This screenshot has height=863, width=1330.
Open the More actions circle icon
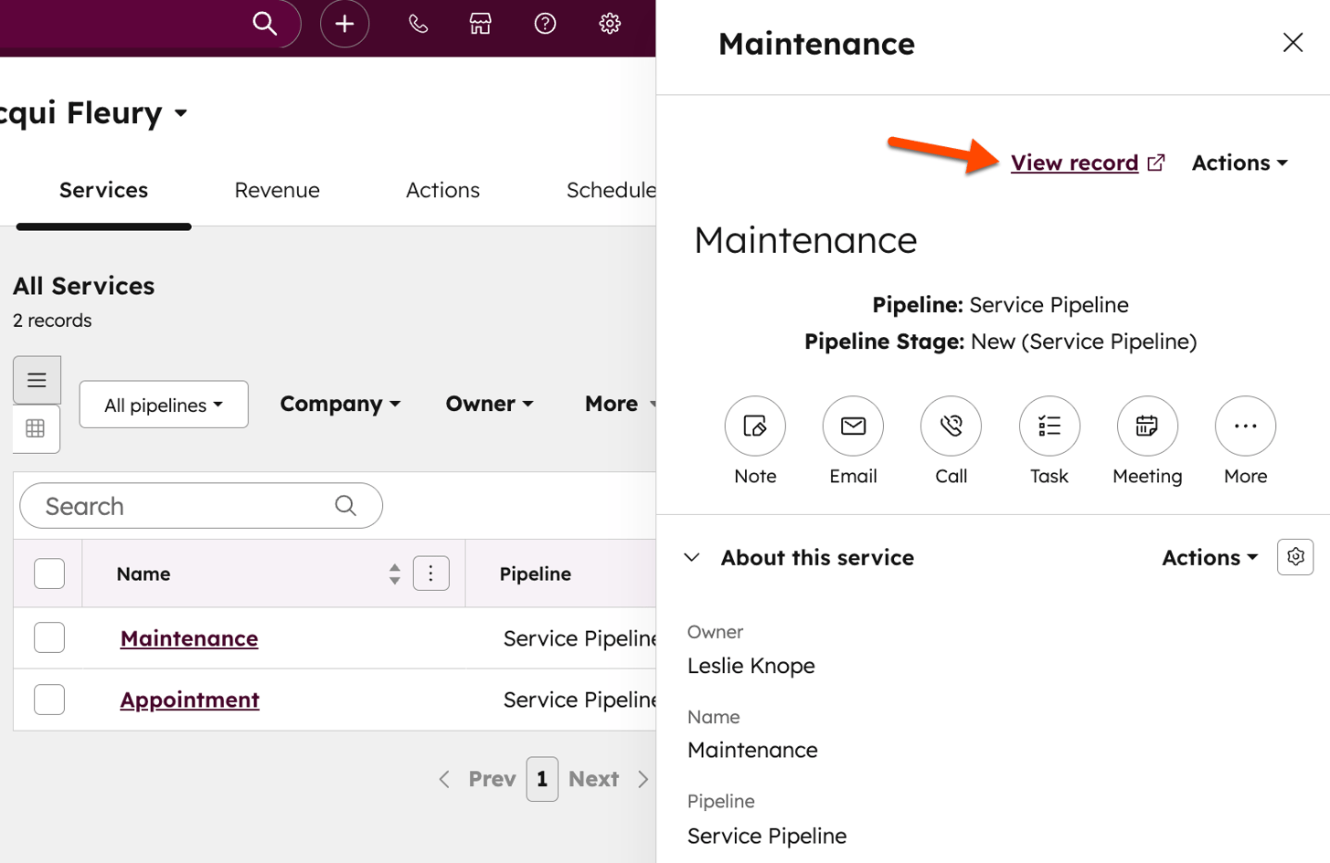(x=1244, y=426)
